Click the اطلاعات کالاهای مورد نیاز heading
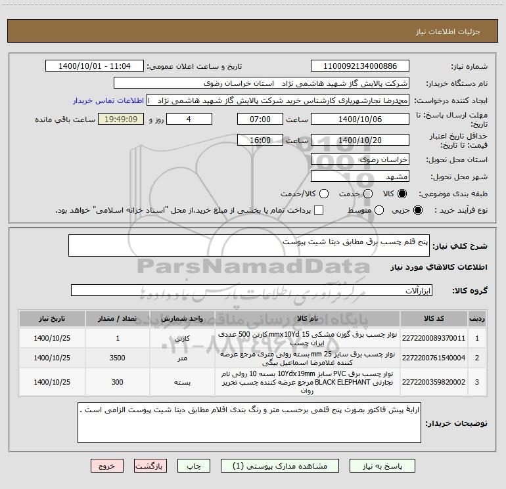This screenshot has width=506, height=489. click(x=439, y=267)
